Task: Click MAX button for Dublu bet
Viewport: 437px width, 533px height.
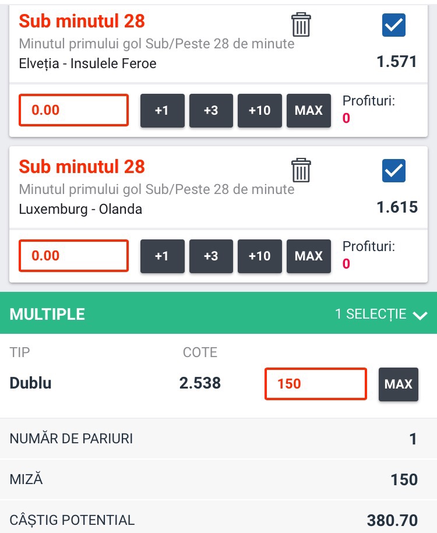Action: [398, 384]
